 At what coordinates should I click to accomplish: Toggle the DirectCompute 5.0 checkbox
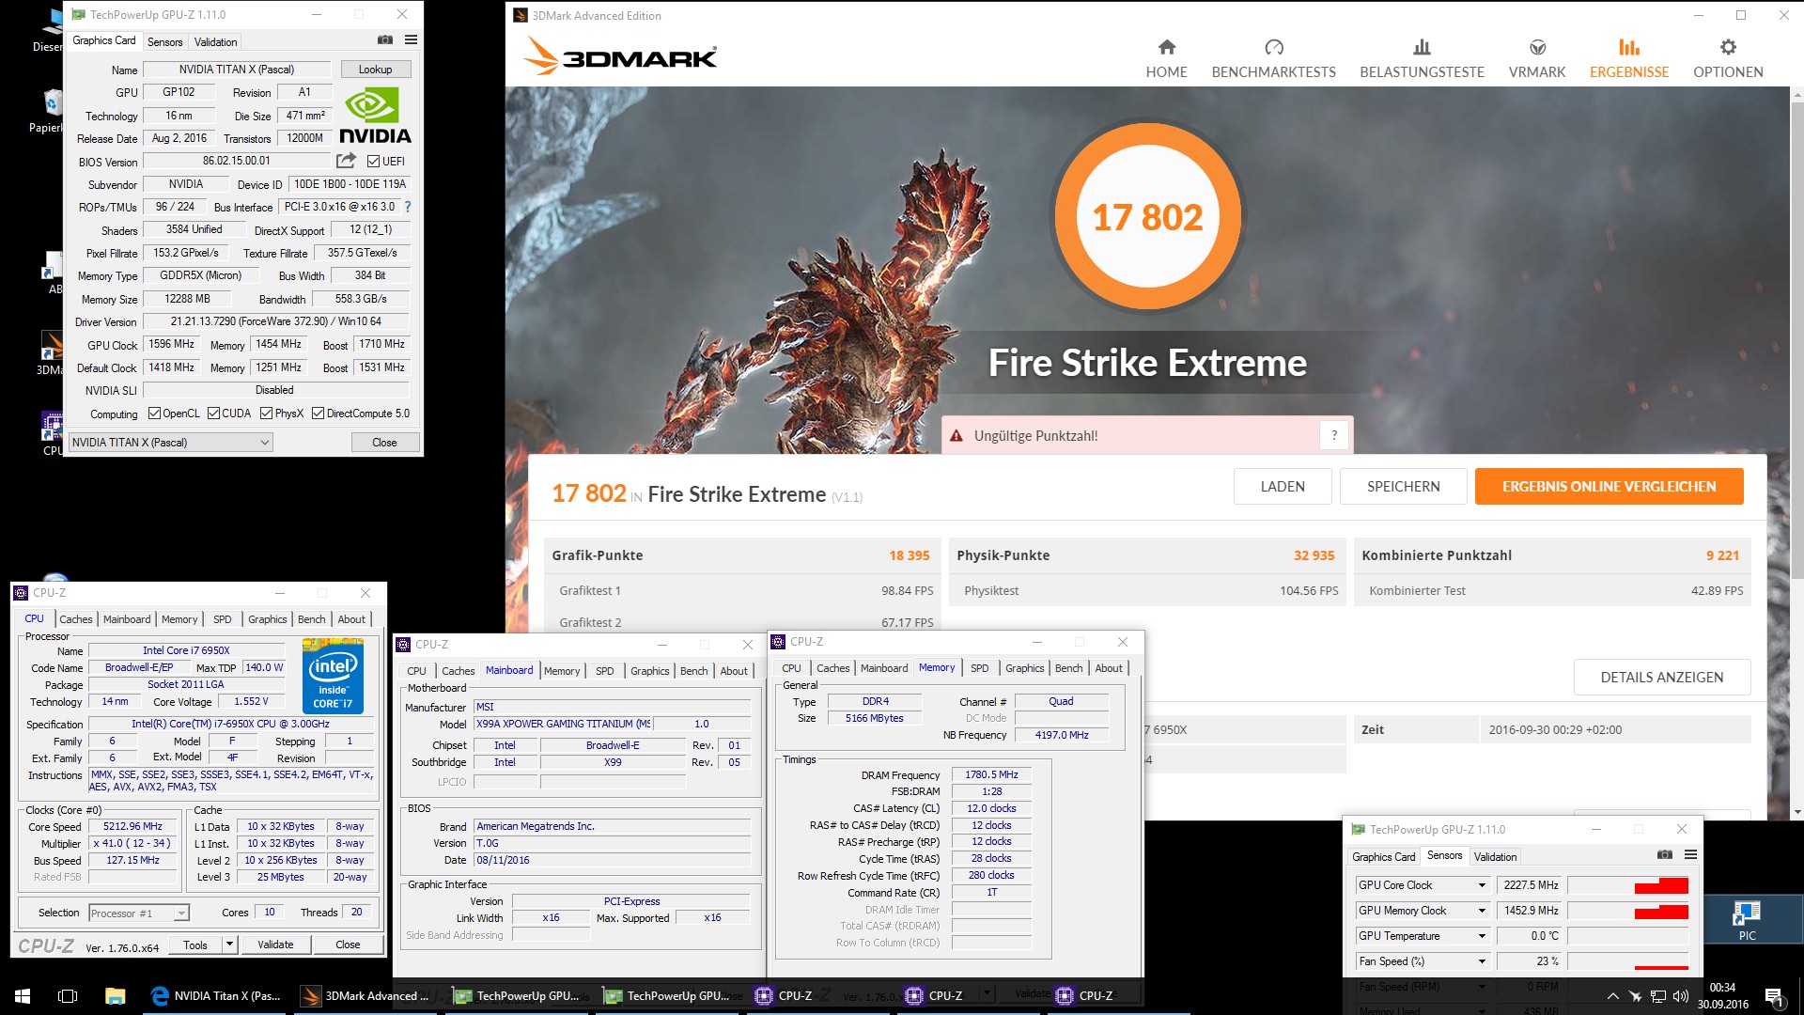[319, 414]
